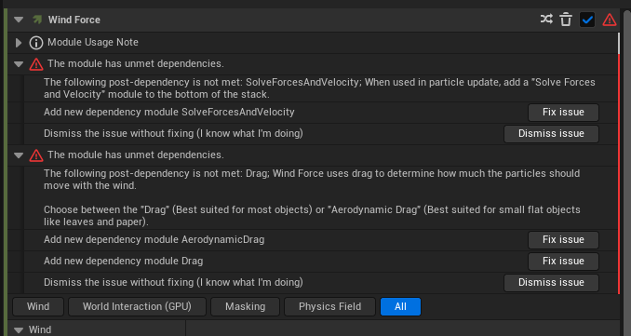
Task: Click the Wind section label at bottom
Action: pyautogui.click(x=40, y=330)
